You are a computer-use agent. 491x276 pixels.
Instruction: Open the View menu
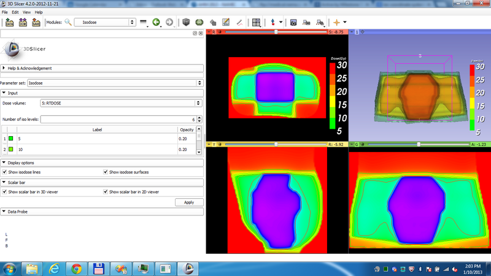tap(26, 12)
